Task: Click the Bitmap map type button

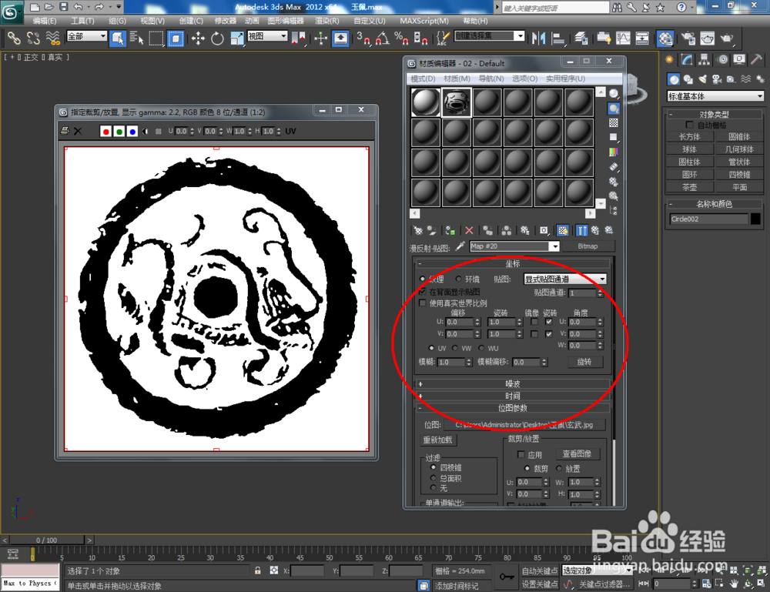Action: tap(588, 246)
